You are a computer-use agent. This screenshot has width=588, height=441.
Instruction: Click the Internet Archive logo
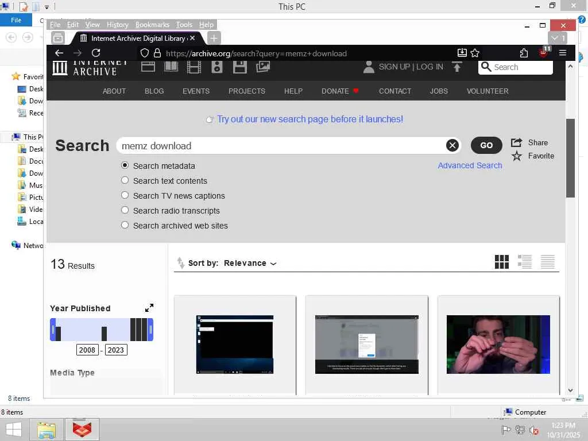[x=90, y=68]
